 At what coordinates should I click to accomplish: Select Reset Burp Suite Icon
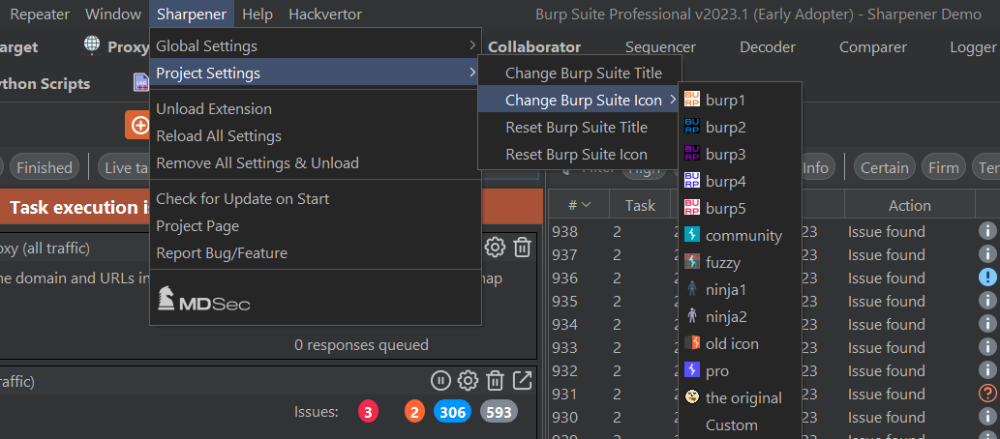point(579,154)
